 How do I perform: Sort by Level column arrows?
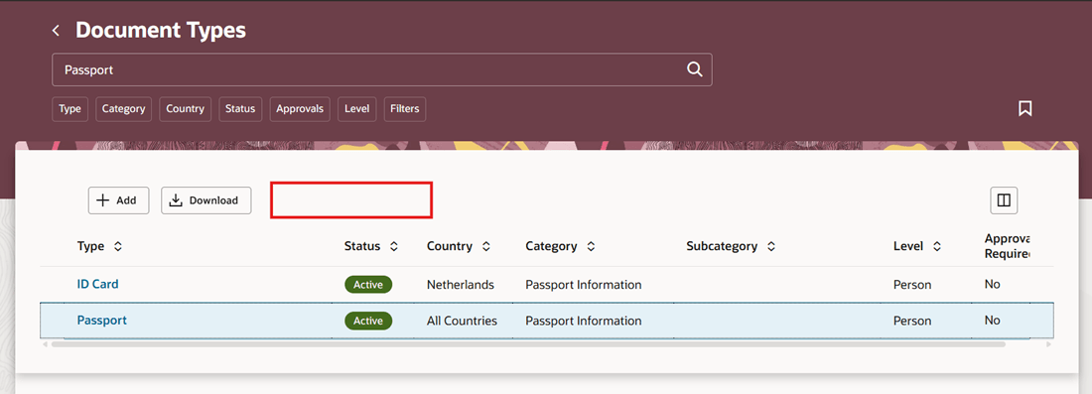tap(937, 246)
